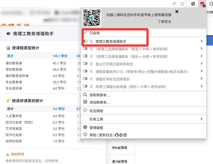Click the gear icon beside 管理面板
This screenshot has height=164, width=213.
tap(85, 128)
